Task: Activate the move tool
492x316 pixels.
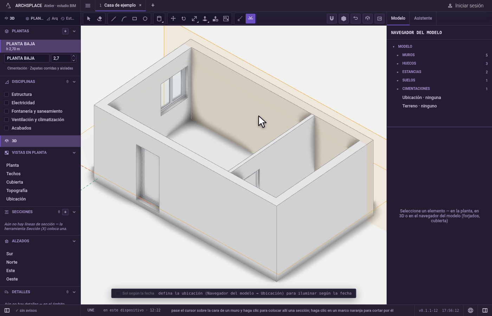Action: (x=173, y=19)
